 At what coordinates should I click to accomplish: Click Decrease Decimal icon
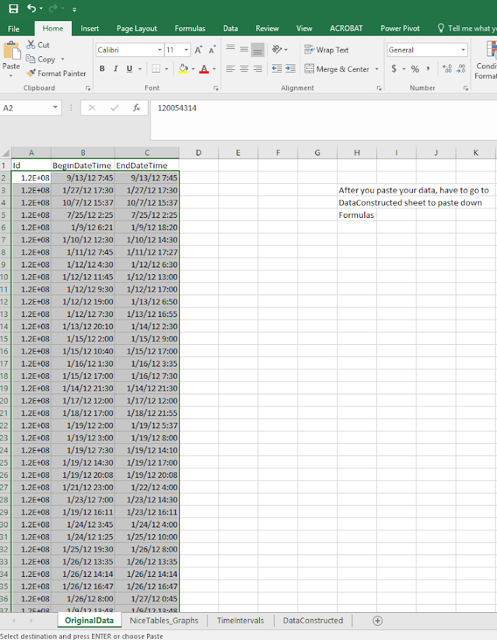(x=460, y=69)
